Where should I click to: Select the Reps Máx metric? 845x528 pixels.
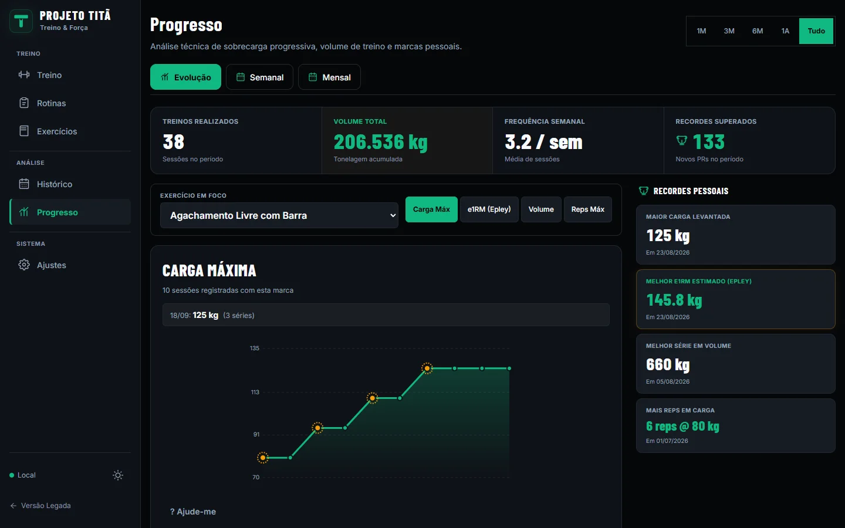click(587, 209)
